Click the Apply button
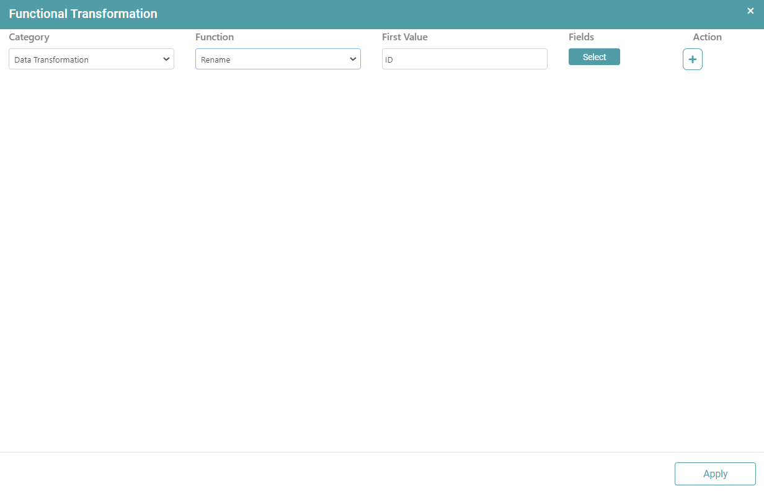The image size is (764, 494). [x=714, y=474]
